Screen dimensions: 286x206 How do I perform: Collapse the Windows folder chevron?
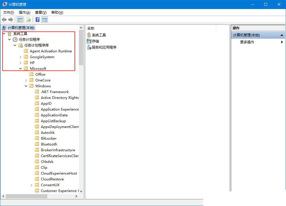pyautogui.click(x=26, y=86)
